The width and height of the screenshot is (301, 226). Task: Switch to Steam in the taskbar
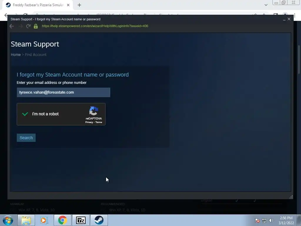point(99,220)
